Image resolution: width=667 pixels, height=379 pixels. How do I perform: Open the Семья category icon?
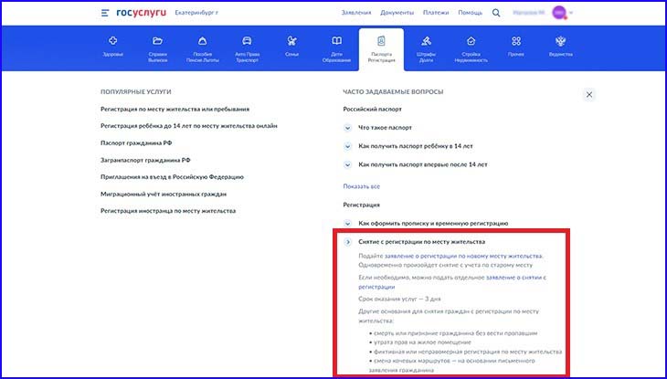292,41
